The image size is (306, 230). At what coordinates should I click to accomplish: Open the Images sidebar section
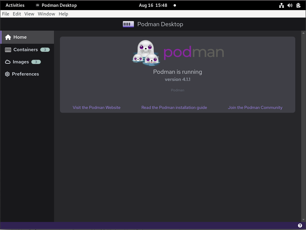point(27,62)
